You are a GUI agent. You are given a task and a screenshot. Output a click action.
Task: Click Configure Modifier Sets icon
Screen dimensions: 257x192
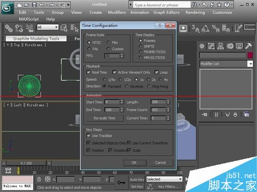[x=246, y=115]
